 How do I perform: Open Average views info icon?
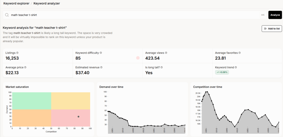166,53
